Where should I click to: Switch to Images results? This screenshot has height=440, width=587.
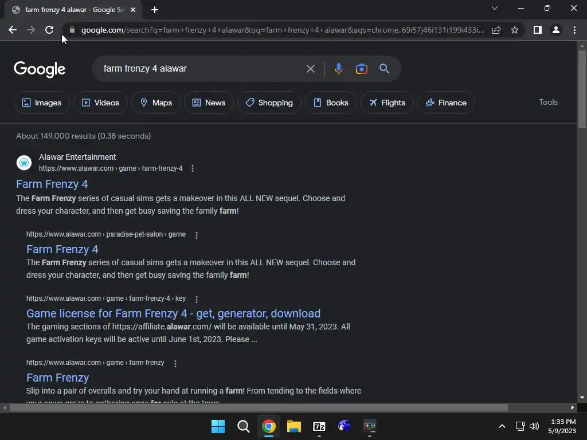click(41, 103)
